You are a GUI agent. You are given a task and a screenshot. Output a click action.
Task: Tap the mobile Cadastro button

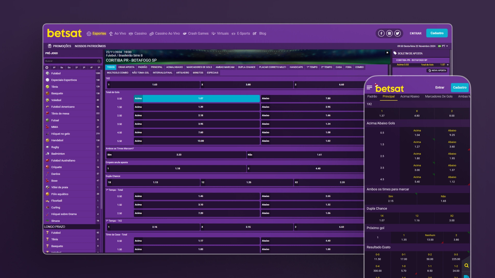(x=460, y=88)
